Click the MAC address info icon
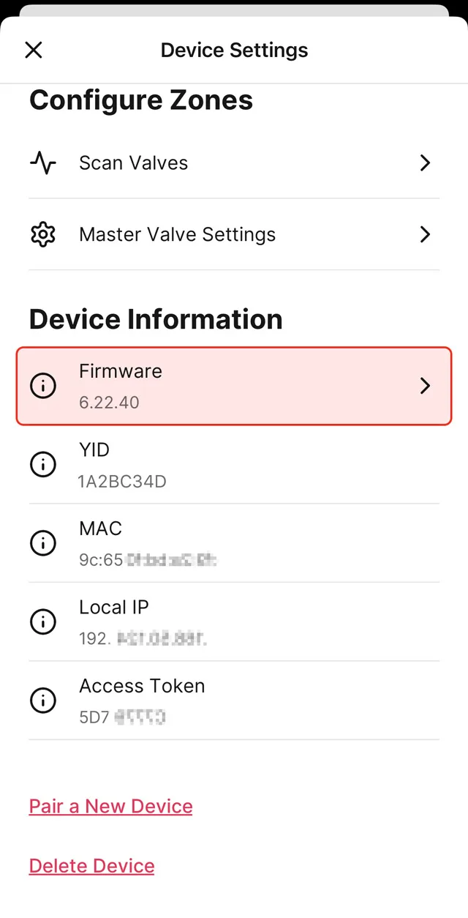Image resolution: width=468 pixels, height=918 pixels. (x=43, y=542)
